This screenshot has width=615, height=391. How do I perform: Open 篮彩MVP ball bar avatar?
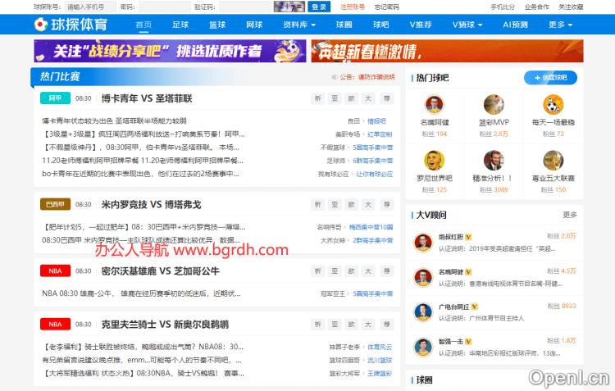[x=494, y=105]
